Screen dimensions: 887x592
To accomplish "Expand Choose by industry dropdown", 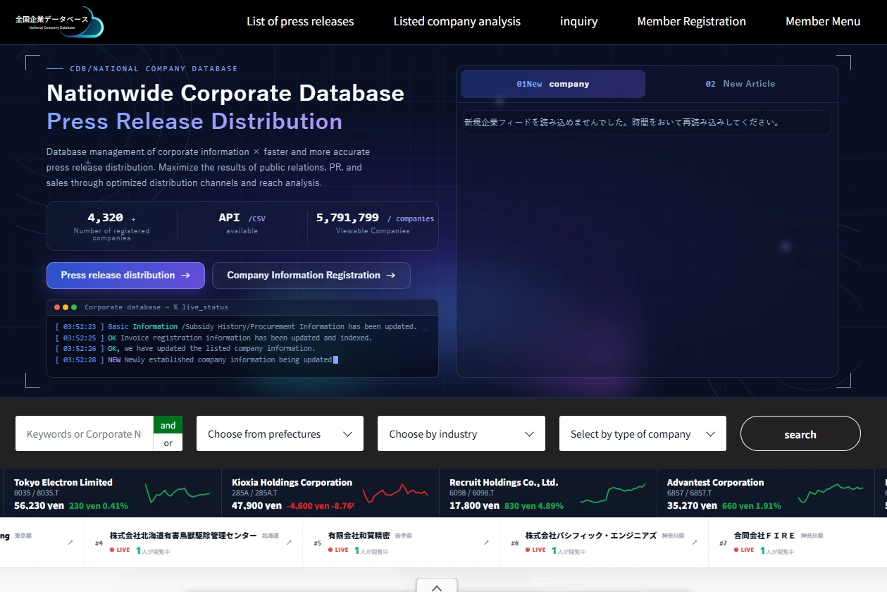I will 461,433.
